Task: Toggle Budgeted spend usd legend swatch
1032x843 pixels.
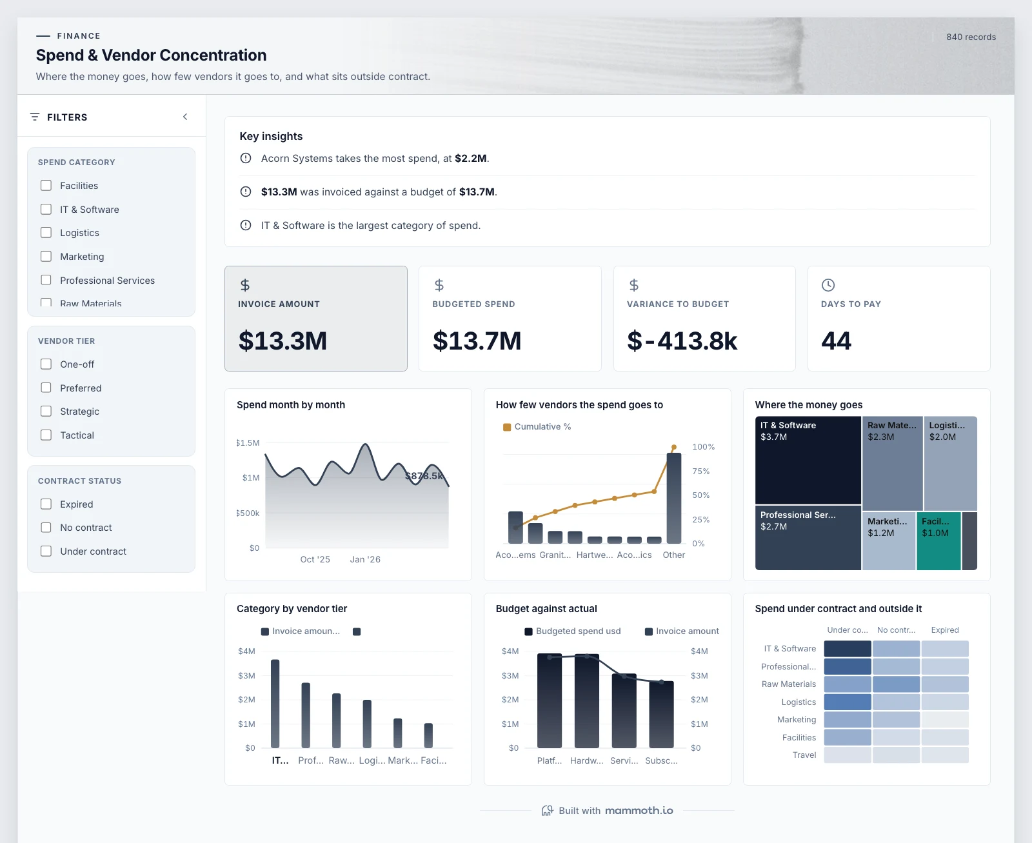Action: pyautogui.click(x=529, y=631)
